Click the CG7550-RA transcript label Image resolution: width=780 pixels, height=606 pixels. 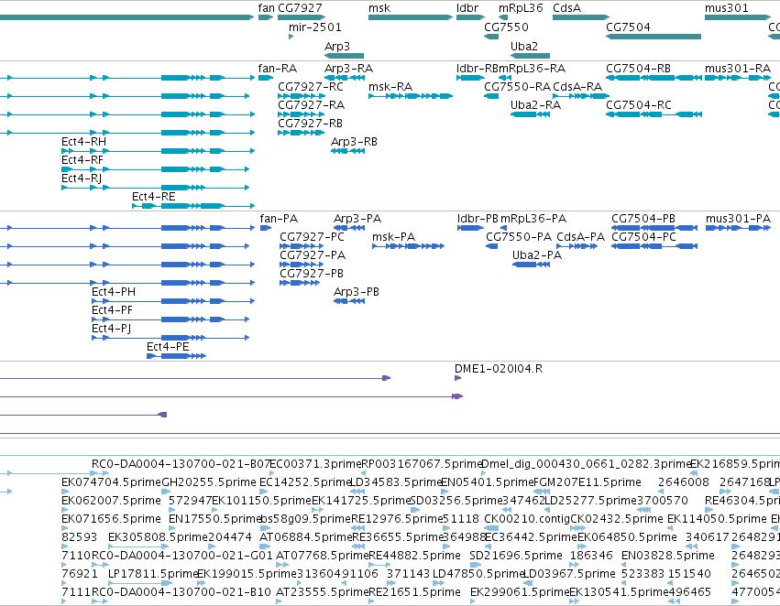pyautogui.click(x=517, y=86)
